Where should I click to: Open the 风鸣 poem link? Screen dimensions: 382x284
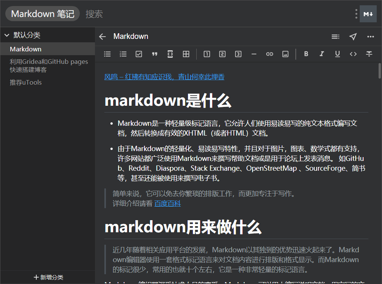(x=164, y=77)
